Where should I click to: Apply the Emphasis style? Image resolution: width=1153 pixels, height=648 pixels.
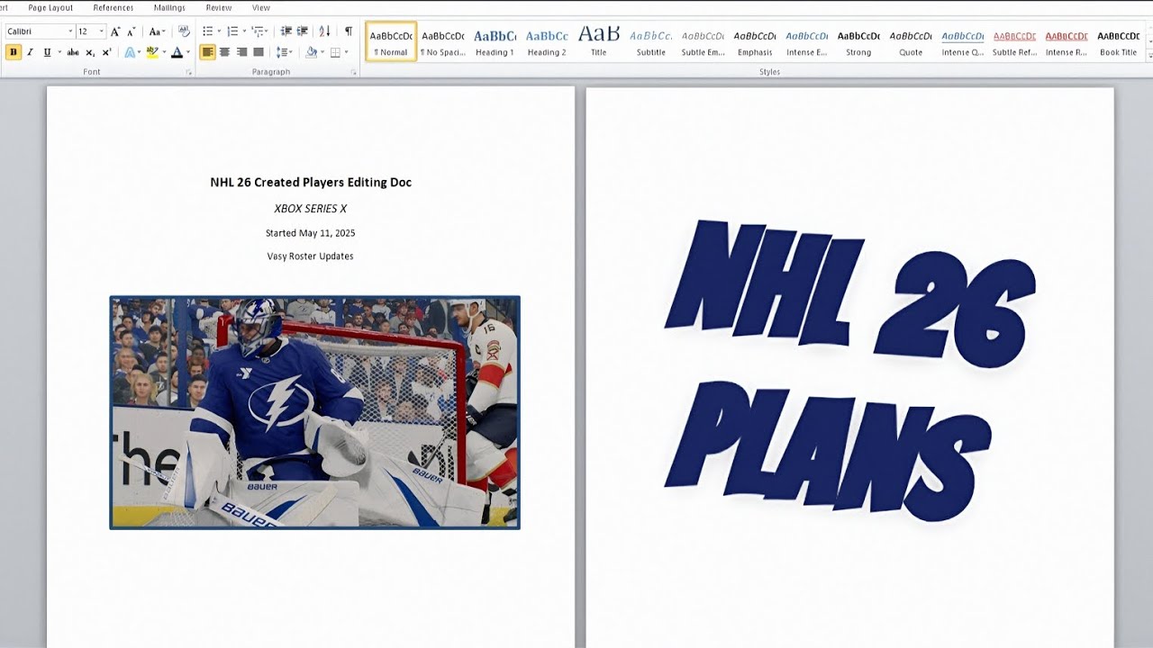755,42
